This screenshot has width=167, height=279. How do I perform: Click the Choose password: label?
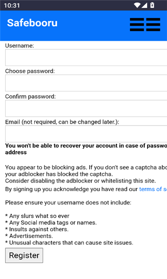[30, 71]
